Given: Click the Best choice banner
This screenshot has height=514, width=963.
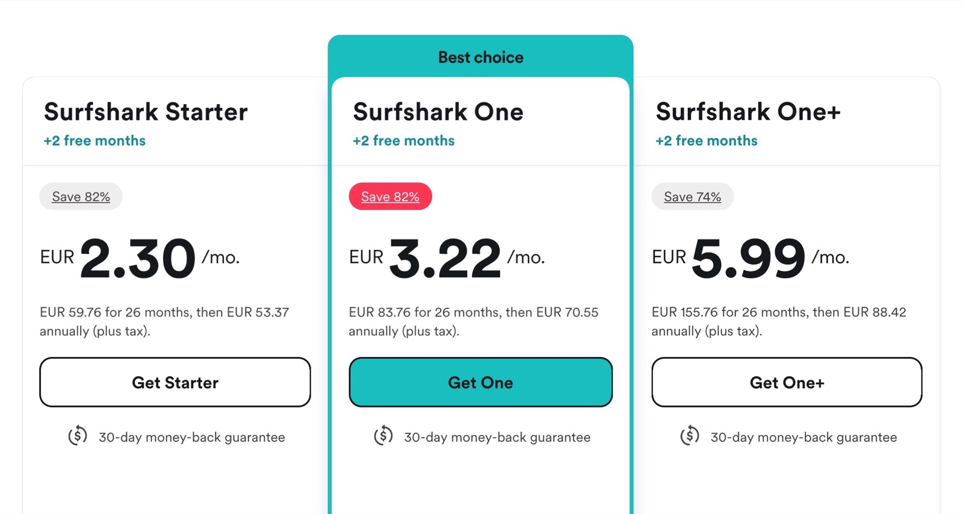Looking at the screenshot, I should [480, 57].
